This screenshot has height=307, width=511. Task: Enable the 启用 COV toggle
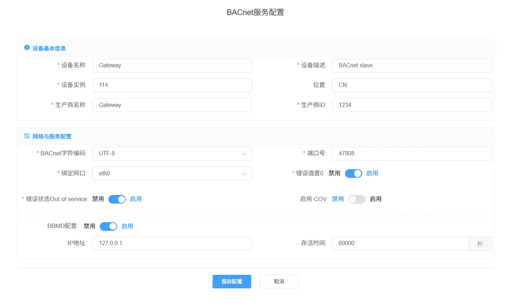tap(356, 199)
